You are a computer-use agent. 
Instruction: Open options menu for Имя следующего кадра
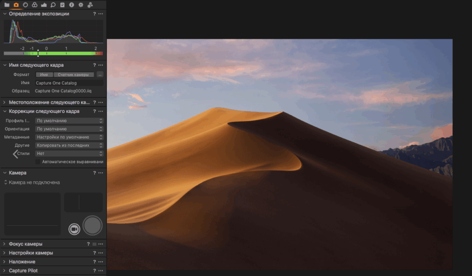tap(100, 65)
